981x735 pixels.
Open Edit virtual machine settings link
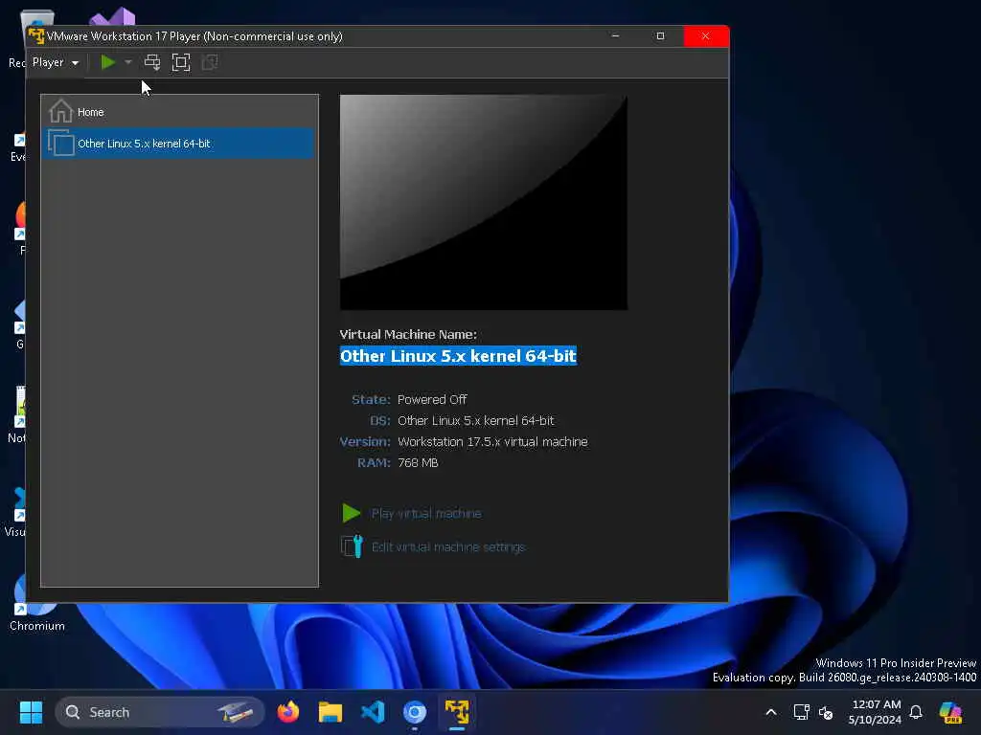tap(448, 546)
